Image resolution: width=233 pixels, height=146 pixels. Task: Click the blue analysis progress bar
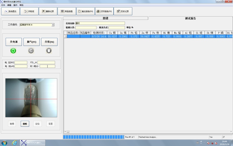pos(93,137)
